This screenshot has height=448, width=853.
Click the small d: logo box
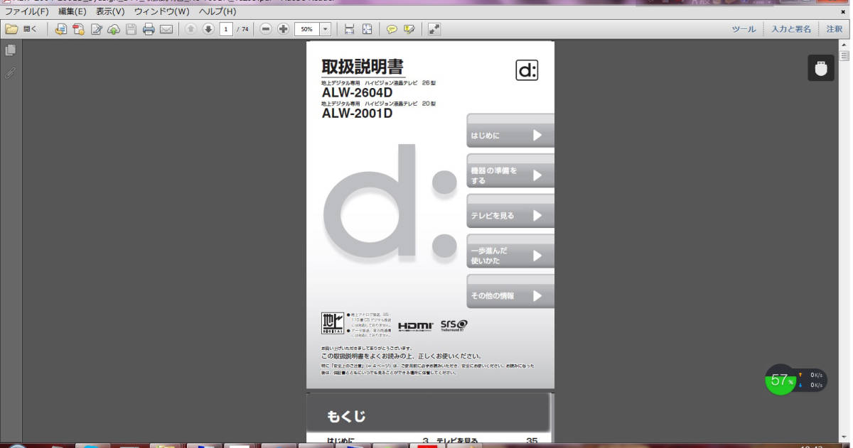coord(527,70)
